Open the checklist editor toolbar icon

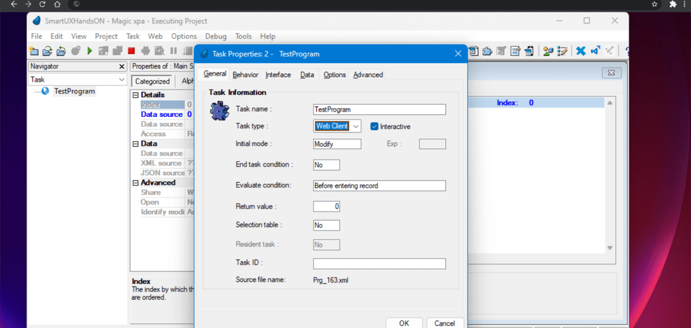563,50
